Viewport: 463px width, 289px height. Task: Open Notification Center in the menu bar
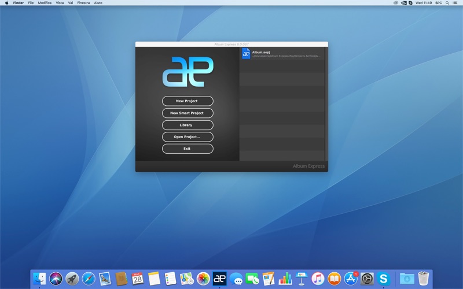pos(455,3)
